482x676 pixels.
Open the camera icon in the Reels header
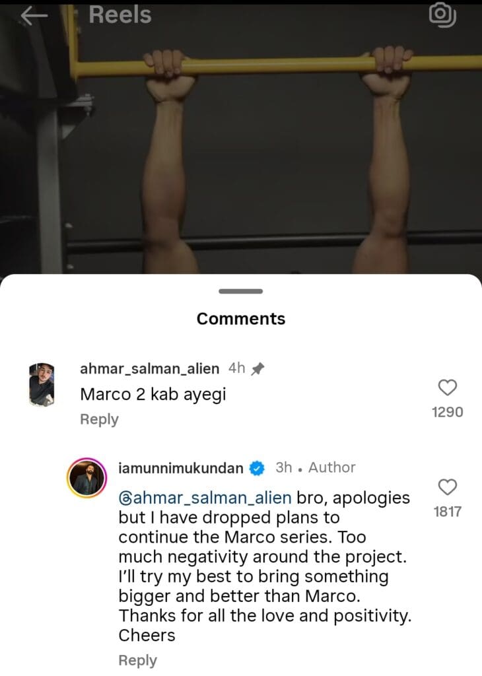coord(442,15)
